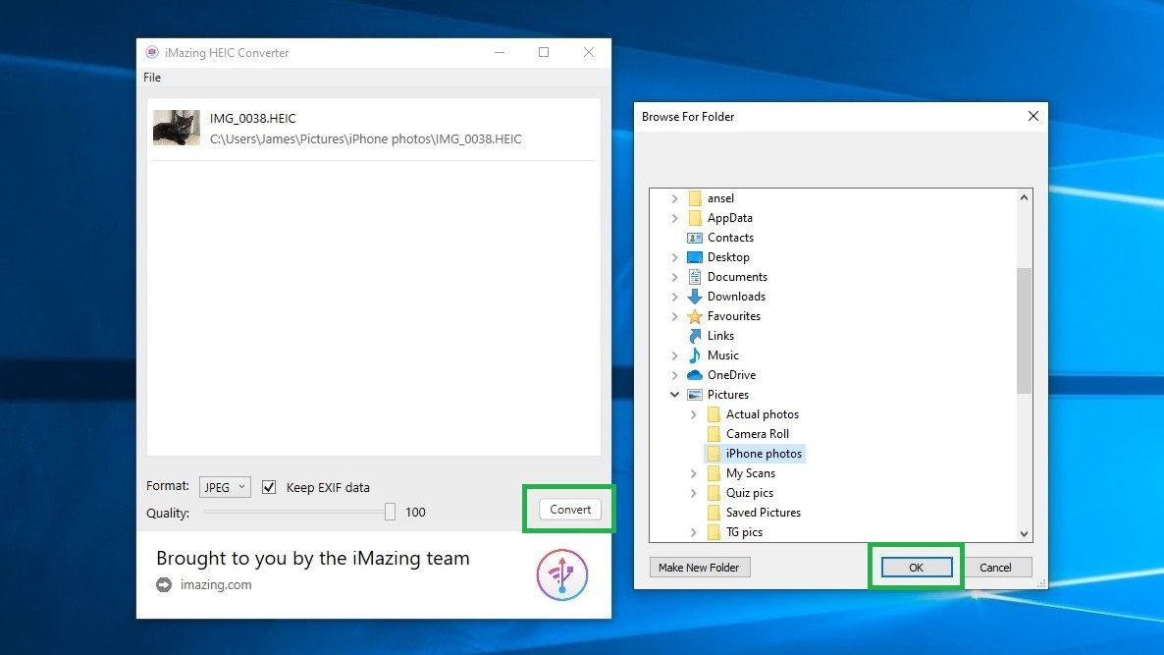Open imazing.com via the globe icon

(164, 585)
